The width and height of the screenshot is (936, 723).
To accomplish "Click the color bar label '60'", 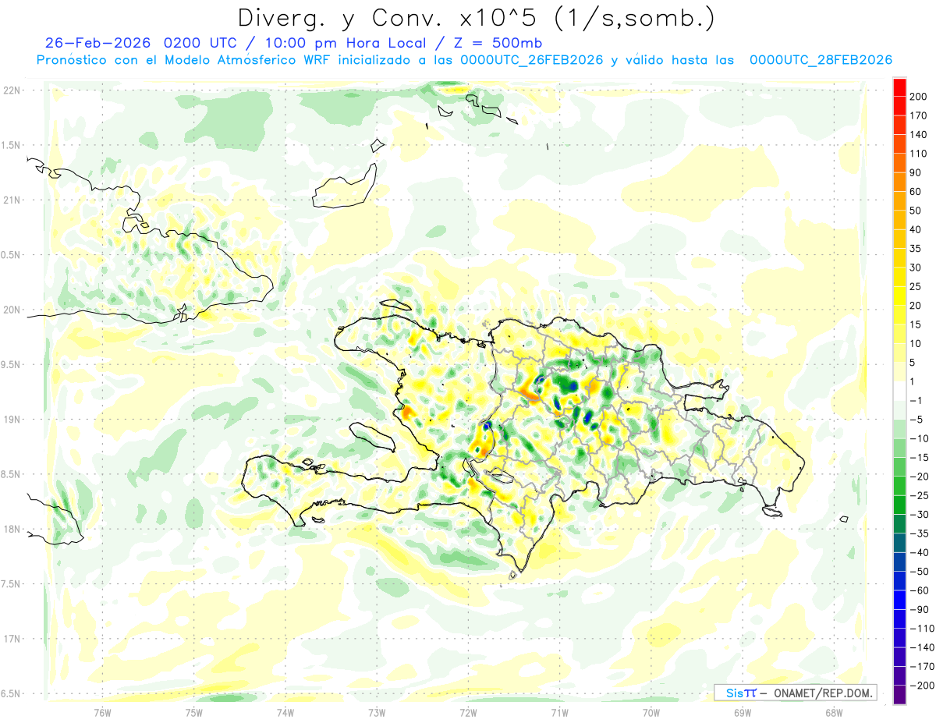I will point(916,191).
